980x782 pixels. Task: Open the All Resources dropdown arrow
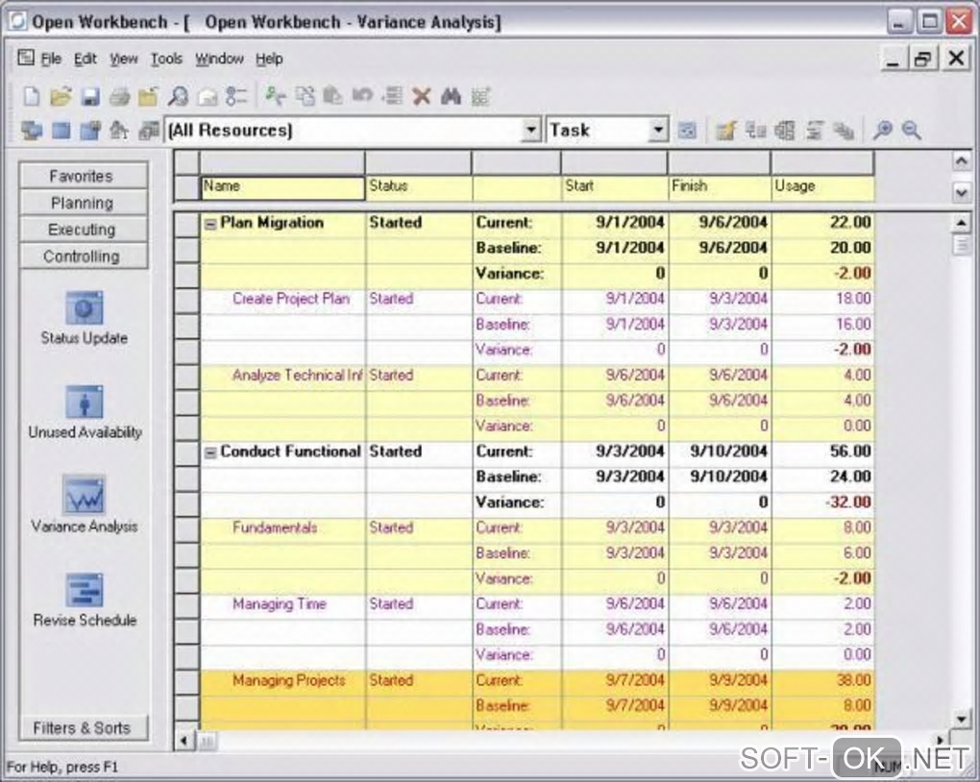click(530, 130)
